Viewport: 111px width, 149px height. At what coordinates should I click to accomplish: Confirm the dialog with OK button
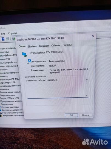(x=71, y=115)
